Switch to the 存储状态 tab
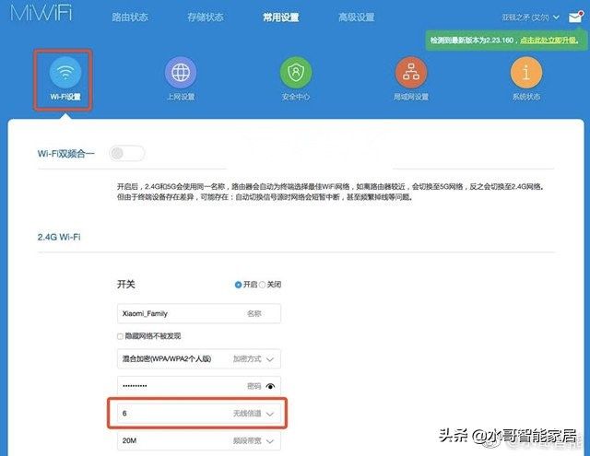 pyautogui.click(x=206, y=18)
